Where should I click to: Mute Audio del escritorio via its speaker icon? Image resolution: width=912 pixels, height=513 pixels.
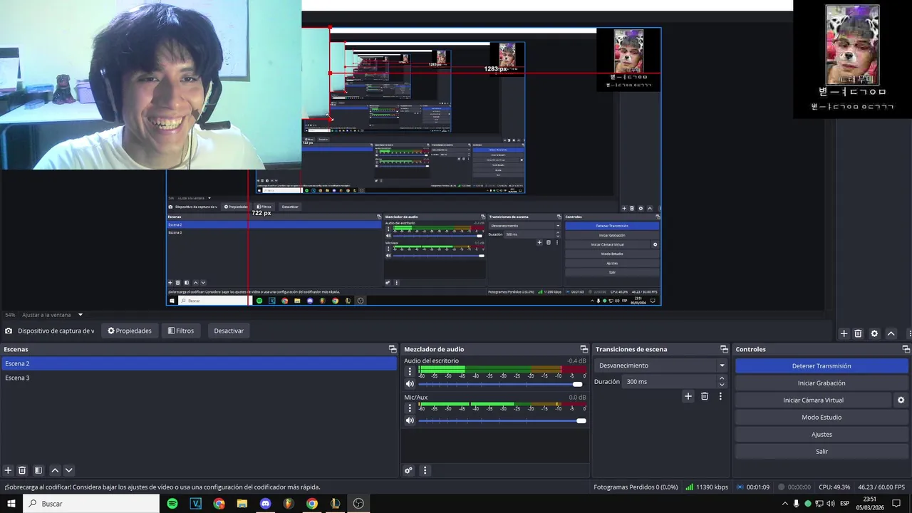[x=410, y=384]
